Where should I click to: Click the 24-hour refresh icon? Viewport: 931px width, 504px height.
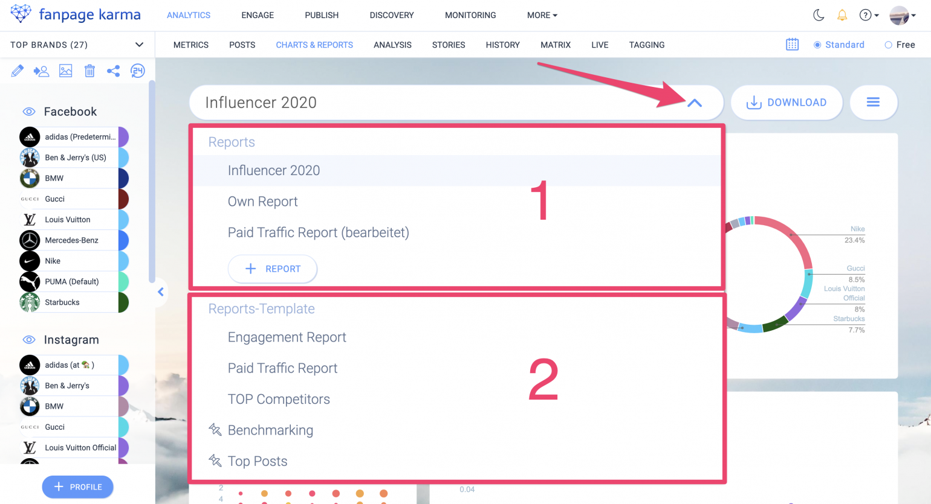point(138,71)
